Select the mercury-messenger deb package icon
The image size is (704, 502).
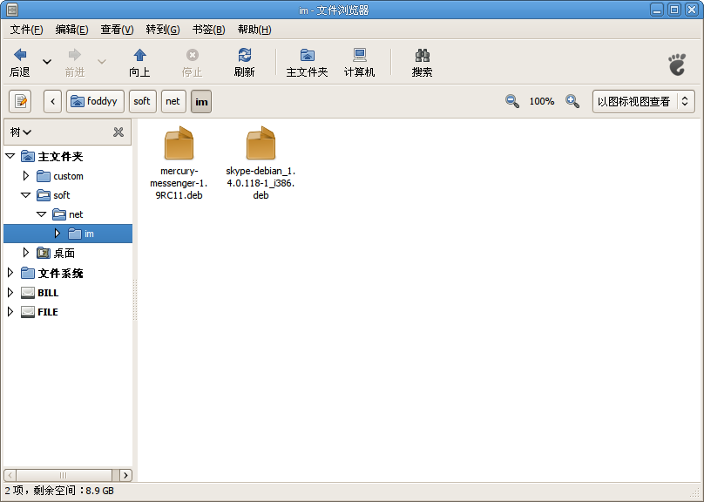pos(179,143)
